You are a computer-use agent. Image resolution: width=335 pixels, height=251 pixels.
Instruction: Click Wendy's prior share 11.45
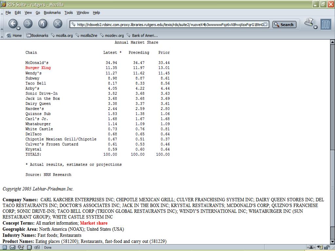coord(164,73)
